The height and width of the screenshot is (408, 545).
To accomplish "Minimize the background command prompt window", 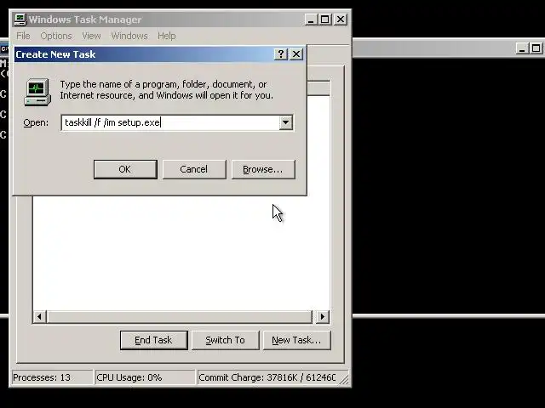I will coord(522,48).
